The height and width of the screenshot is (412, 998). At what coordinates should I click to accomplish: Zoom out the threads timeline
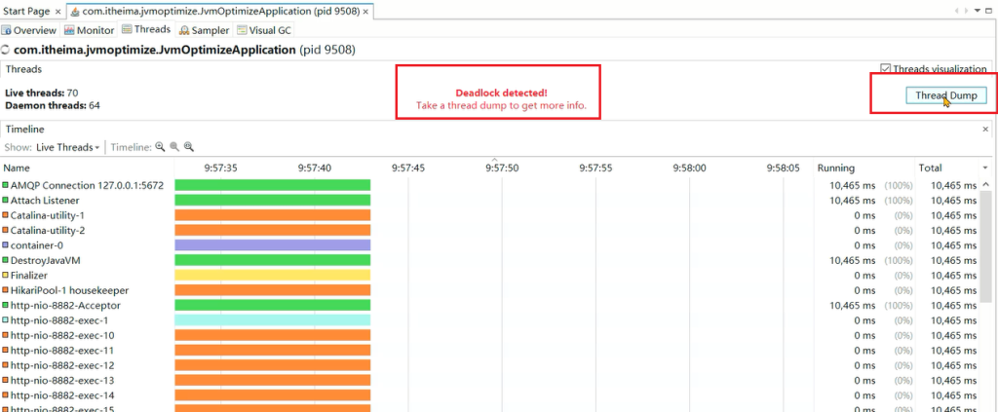pos(174,147)
